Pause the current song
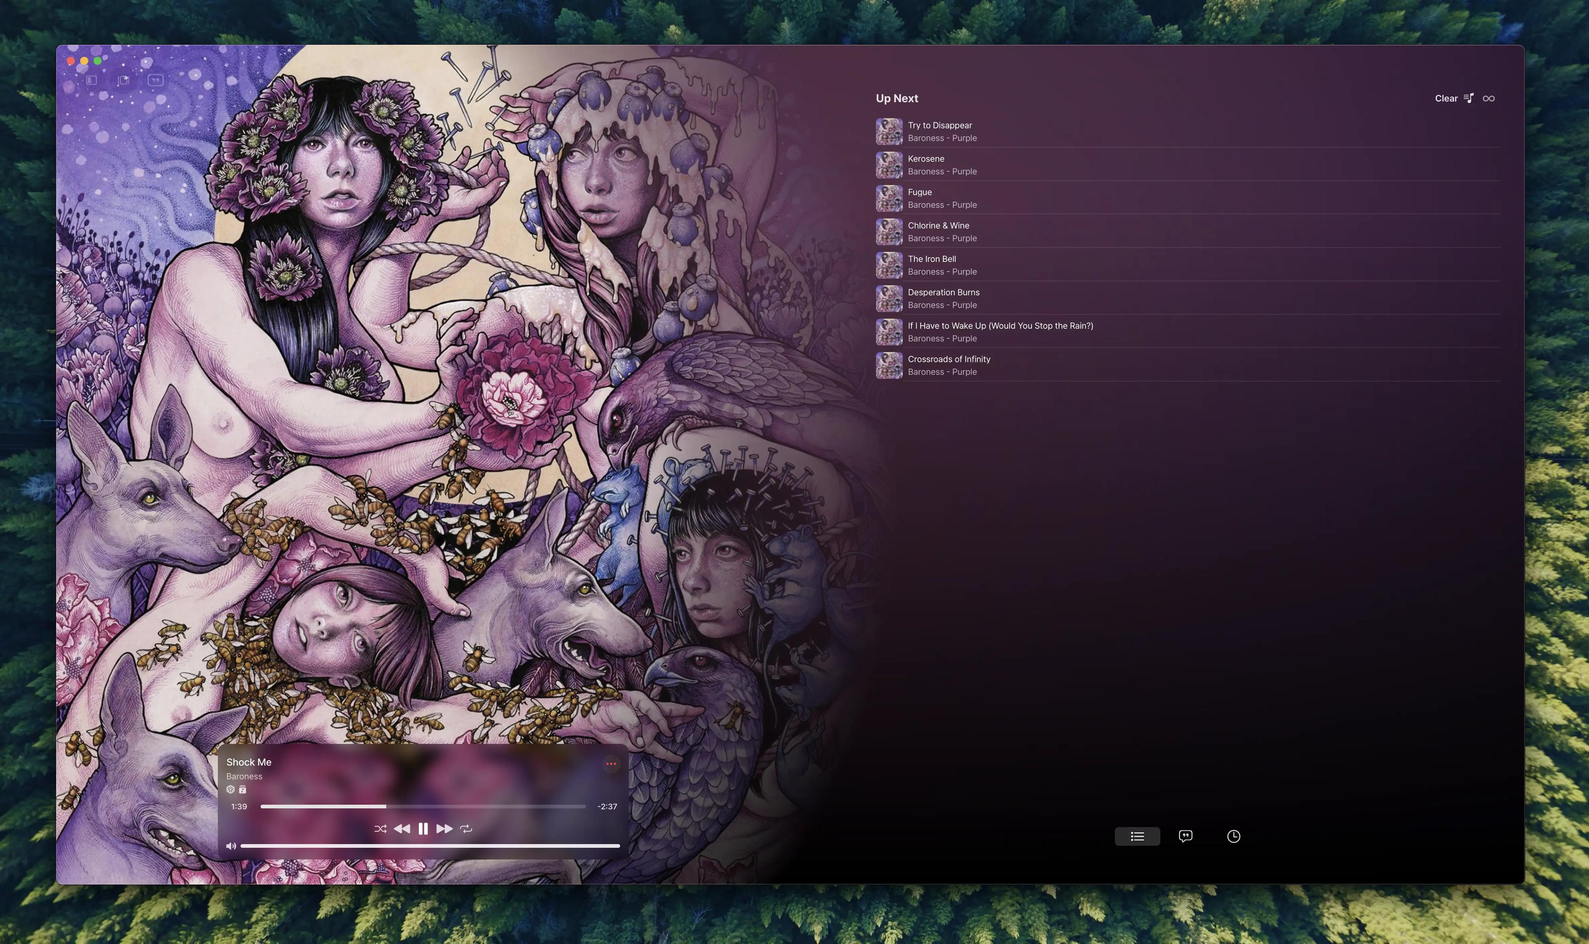The height and width of the screenshot is (944, 1589). click(x=423, y=829)
